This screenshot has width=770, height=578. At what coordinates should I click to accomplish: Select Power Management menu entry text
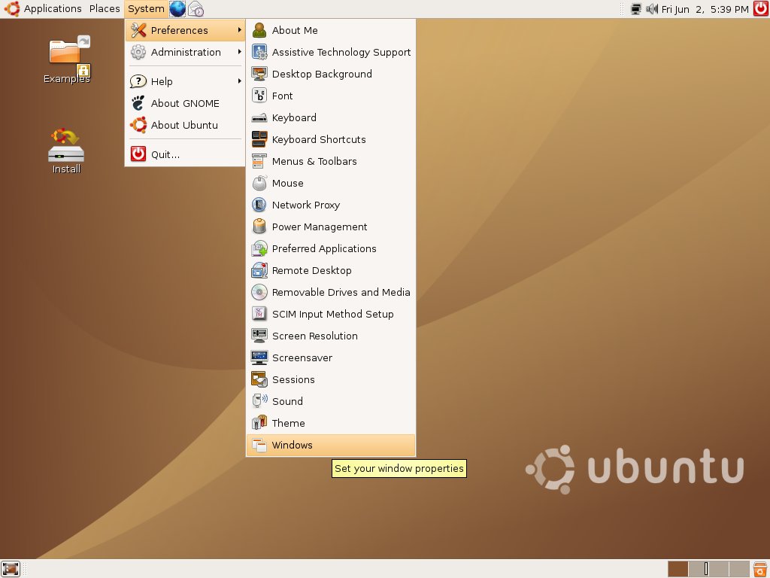[320, 227]
